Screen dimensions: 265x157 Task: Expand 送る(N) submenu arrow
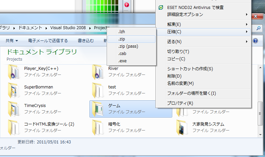point(247,42)
